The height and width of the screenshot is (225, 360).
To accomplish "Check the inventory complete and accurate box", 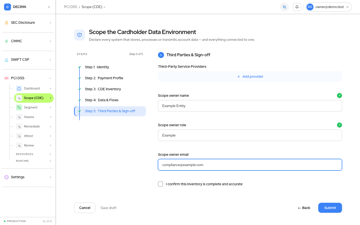I will point(160,184).
